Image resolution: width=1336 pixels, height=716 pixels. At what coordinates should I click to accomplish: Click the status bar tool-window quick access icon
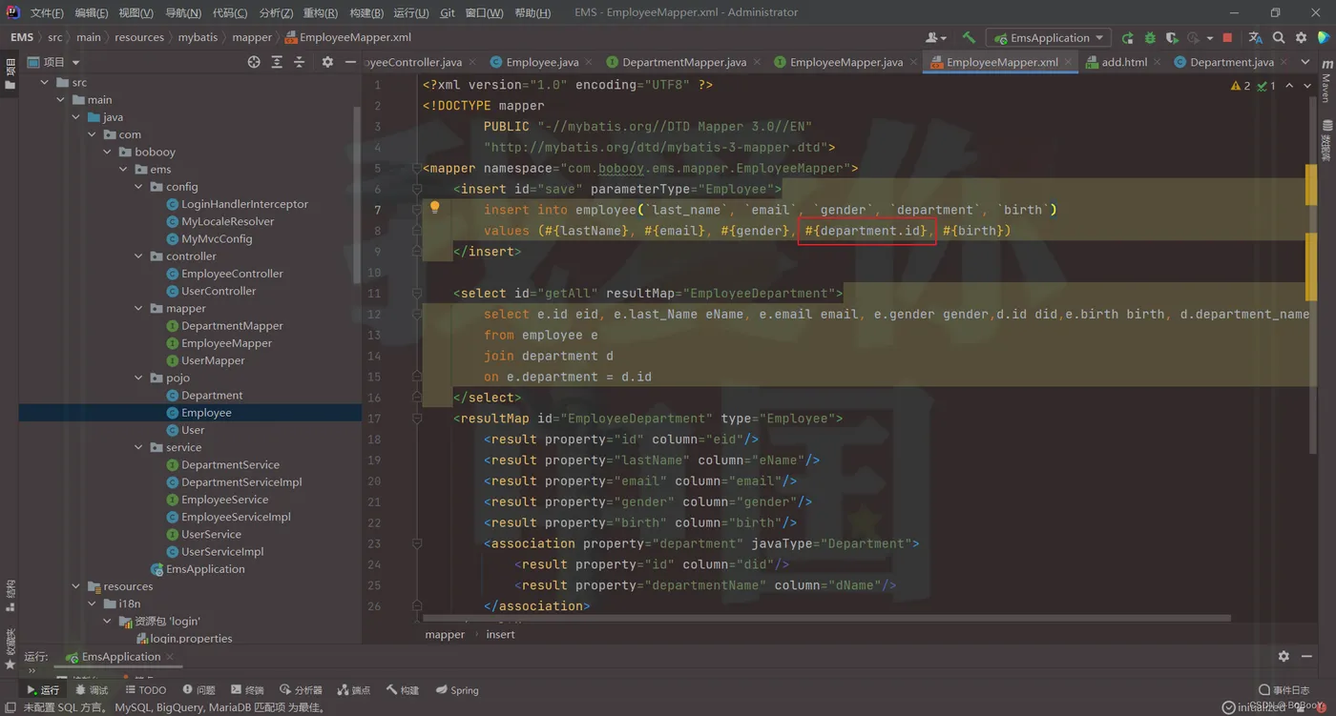coord(10,707)
